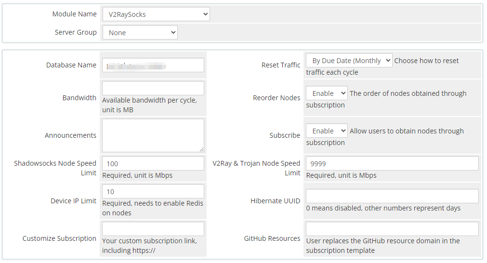Image resolution: width=487 pixels, height=263 pixels.
Task: Click inside the Announcements text area
Action: (153, 135)
